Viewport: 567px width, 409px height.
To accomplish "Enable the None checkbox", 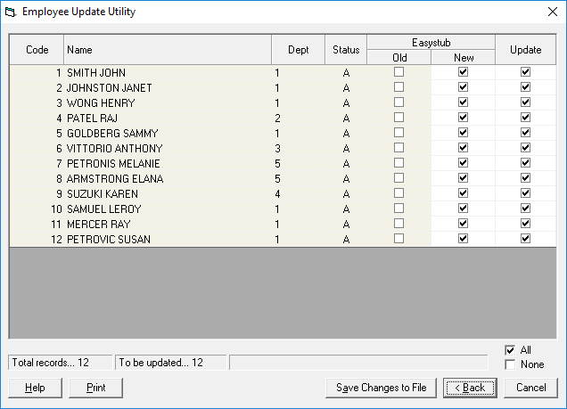I will (510, 364).
